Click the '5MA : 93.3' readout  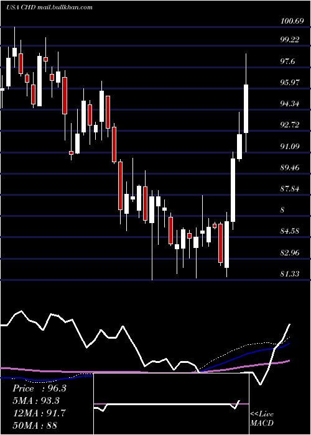pos(36,401)
